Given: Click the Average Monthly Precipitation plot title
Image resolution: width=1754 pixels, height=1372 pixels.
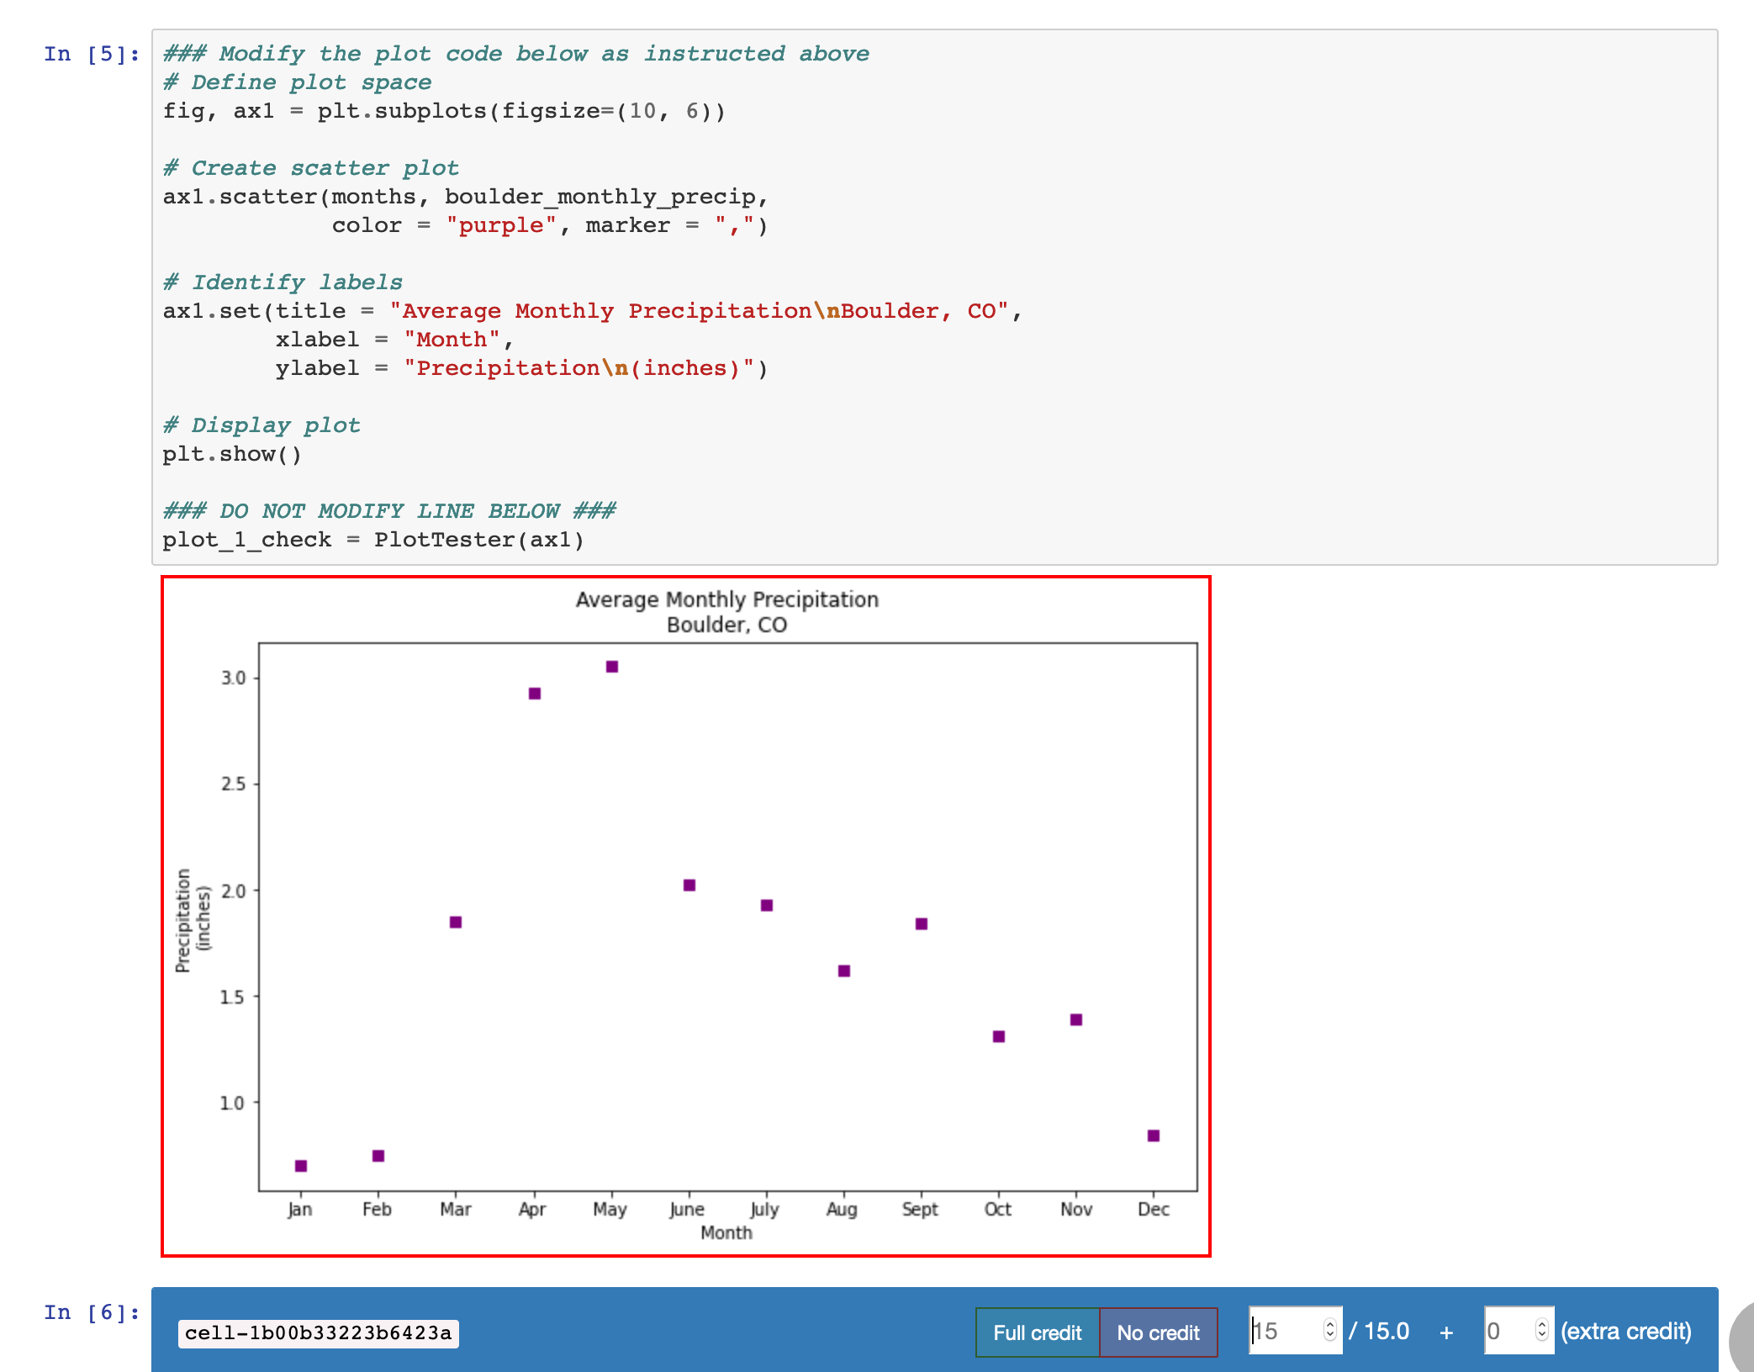Looking at the screenshot, I should tap(726, 599).
